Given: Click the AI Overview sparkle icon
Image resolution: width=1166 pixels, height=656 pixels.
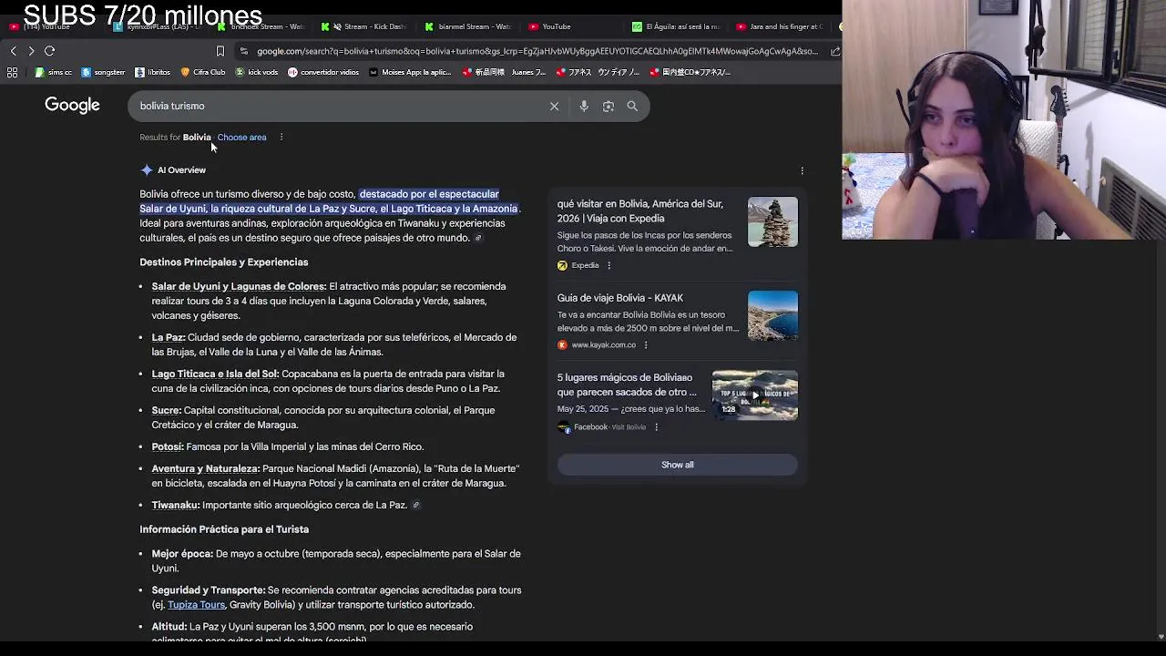Looking at the screenshot, I should click(147, 170).
